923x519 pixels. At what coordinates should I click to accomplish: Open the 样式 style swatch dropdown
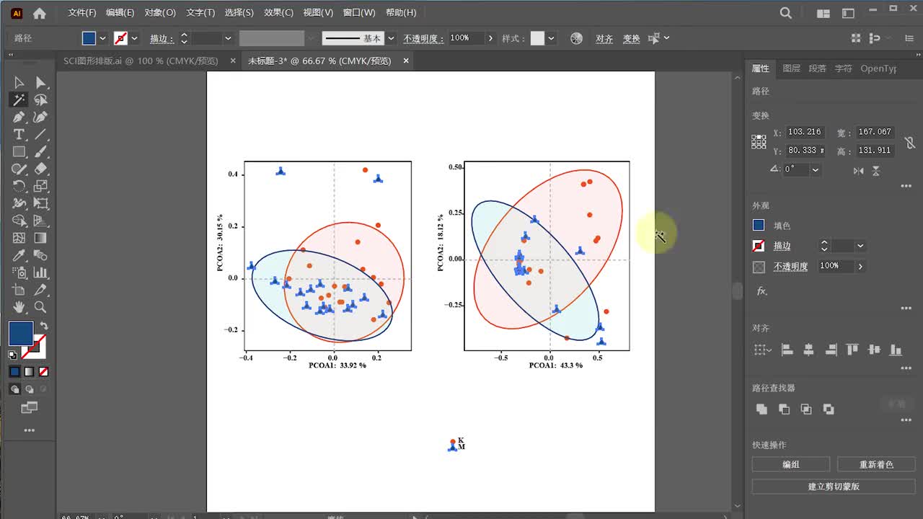coord(552,38)
